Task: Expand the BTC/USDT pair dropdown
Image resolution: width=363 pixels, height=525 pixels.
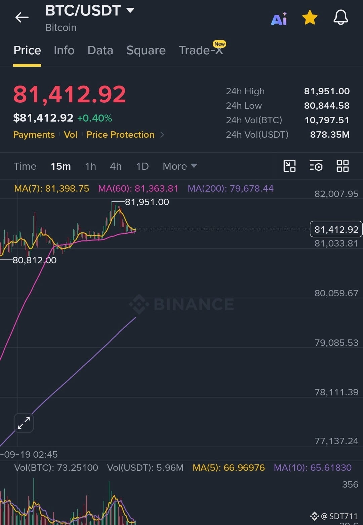Action: coord(130,10)
